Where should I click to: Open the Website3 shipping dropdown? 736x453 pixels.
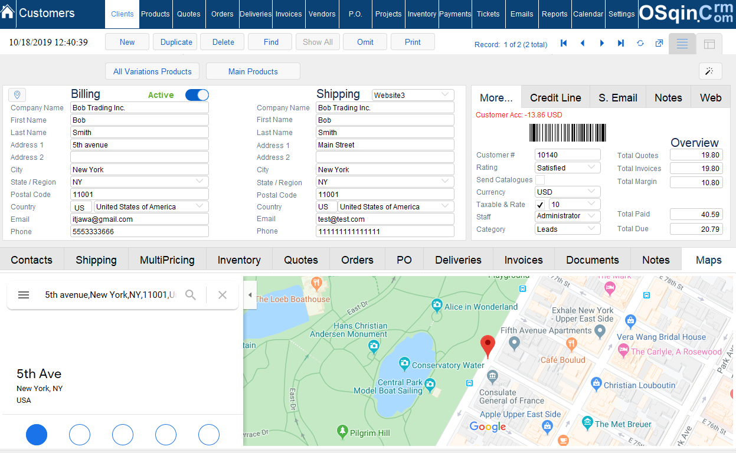click(413, 95)
